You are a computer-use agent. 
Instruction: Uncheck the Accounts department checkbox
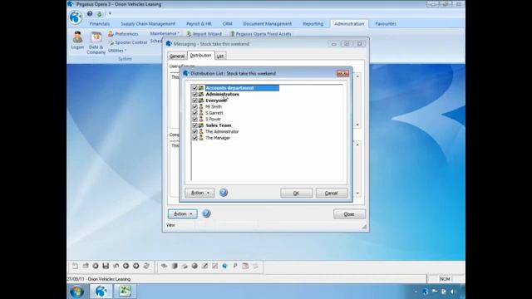click(195, 88)
